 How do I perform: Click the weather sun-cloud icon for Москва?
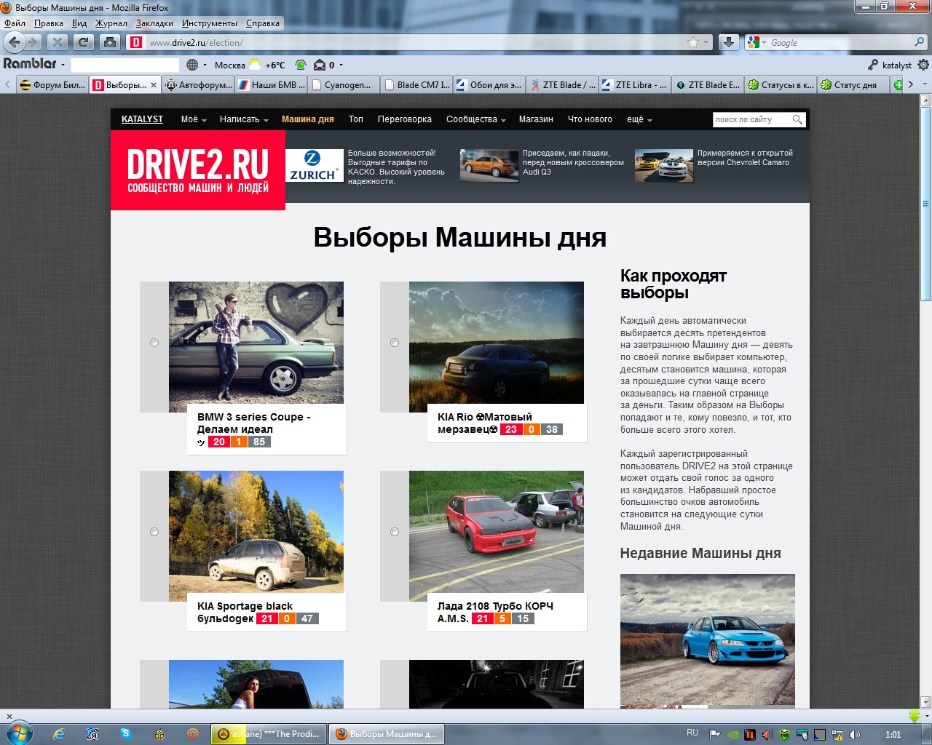pos(255,65)
